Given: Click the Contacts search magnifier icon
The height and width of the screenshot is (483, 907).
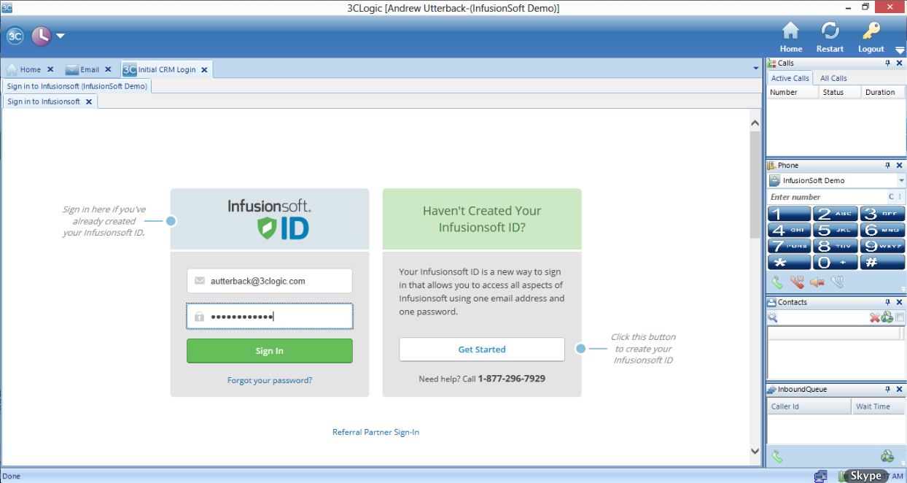Looking at the screenshot, I should [x=773, y=317].
